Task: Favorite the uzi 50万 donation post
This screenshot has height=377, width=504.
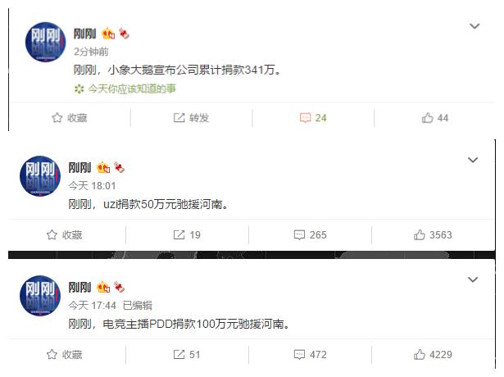Action: tap(64, 235)
